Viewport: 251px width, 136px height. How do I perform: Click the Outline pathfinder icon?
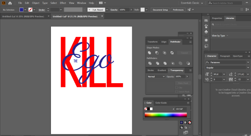(x=180, y=63)
